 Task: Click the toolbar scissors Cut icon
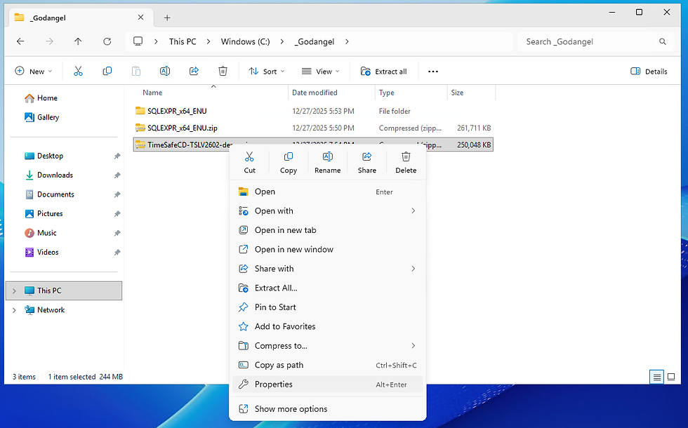(78, 71)
